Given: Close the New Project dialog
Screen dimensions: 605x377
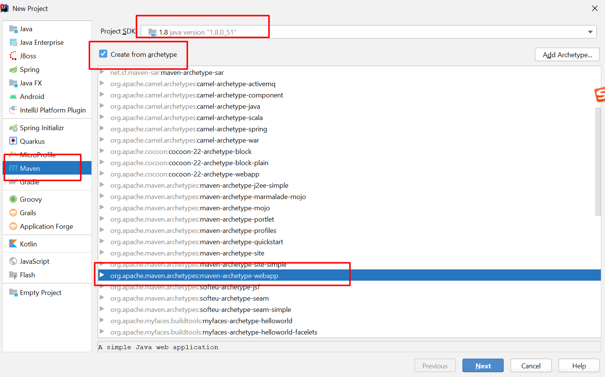Looking at the screenshot, I should tap(595, 8).
